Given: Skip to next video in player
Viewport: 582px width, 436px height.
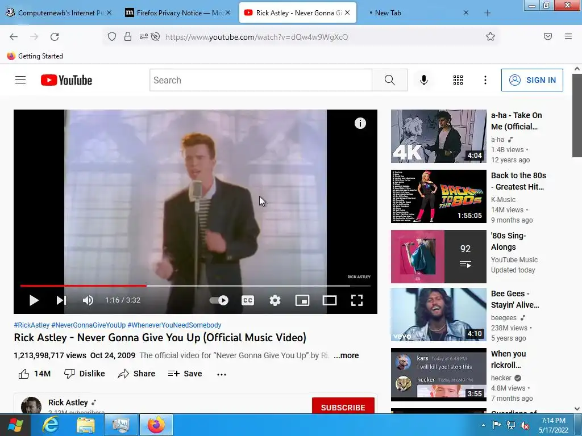Looking at the screenshot, I should 61,300.
